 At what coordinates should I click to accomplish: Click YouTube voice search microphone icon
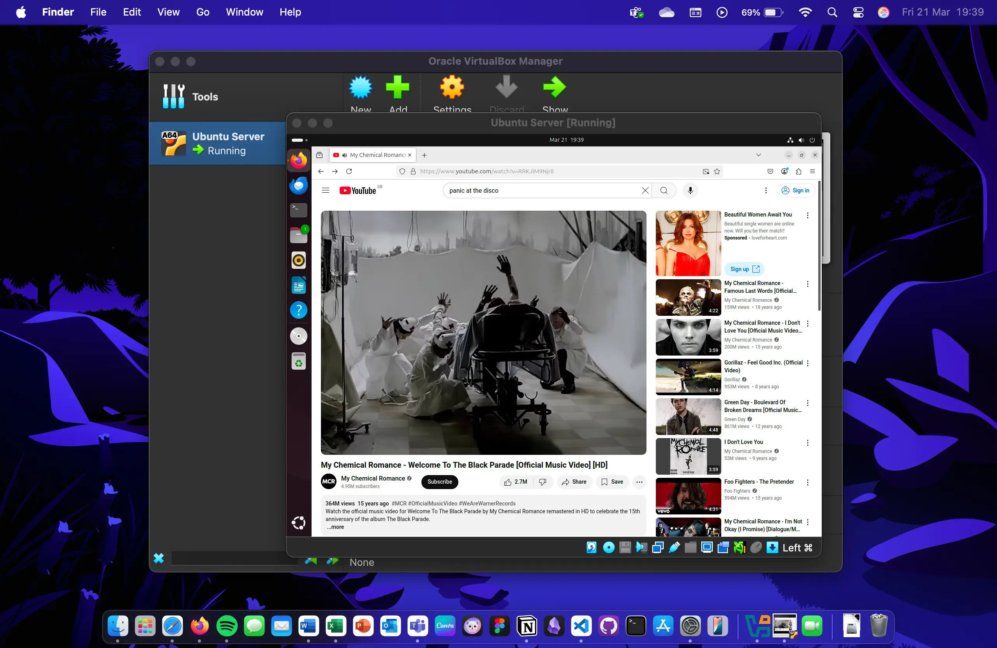690,190
